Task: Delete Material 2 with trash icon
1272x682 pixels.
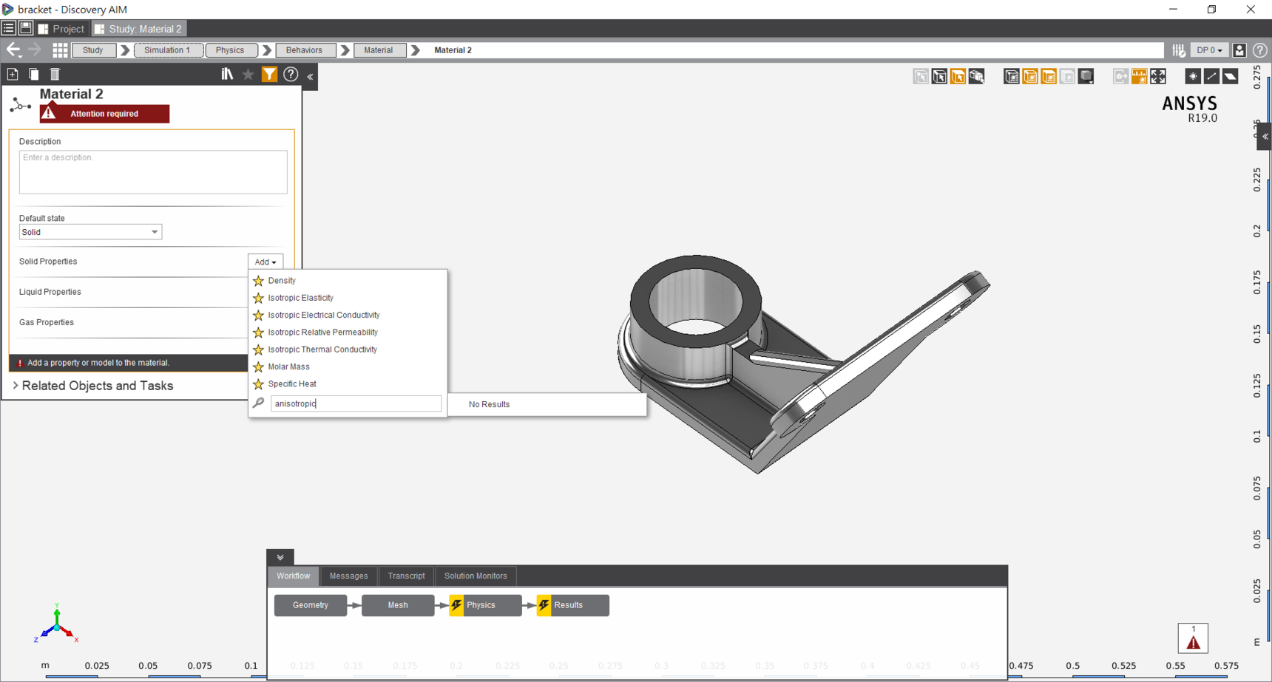Action: 55,74
